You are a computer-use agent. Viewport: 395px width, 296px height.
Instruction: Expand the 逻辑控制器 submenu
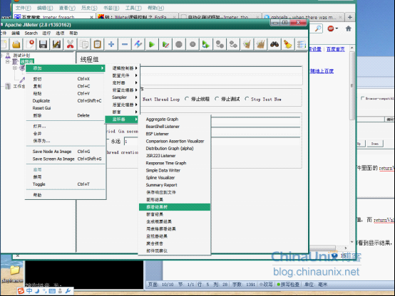125,68
